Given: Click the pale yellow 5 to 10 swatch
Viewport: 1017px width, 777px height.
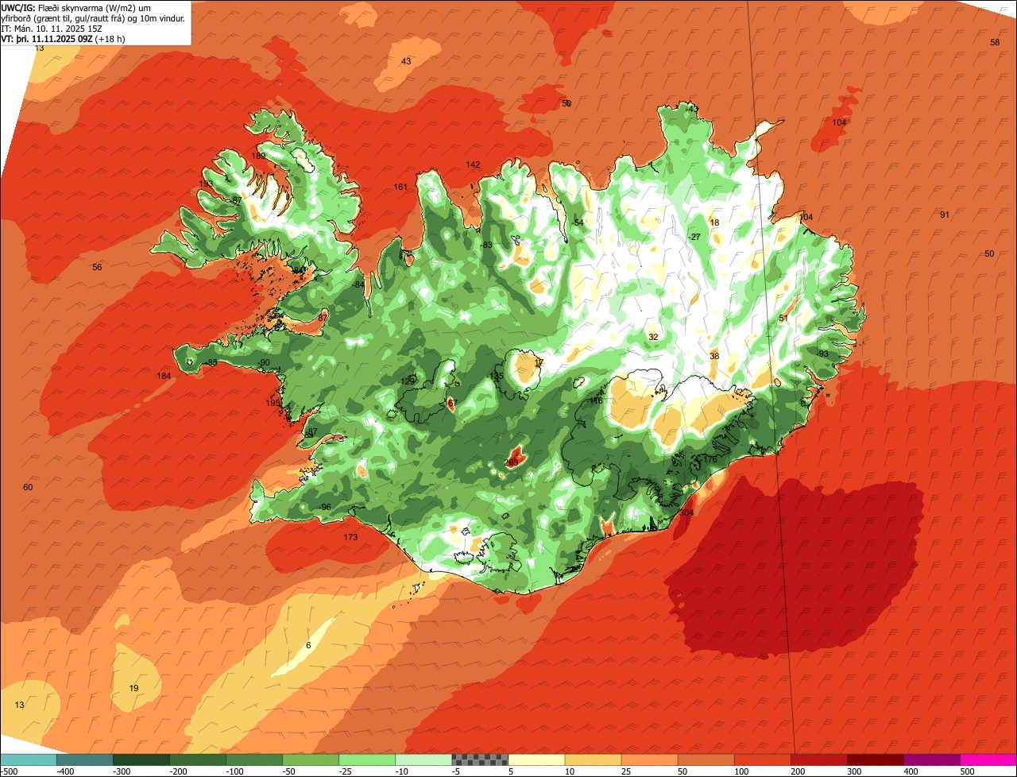Looking at the screenshot, I should (x=536, y=760).
